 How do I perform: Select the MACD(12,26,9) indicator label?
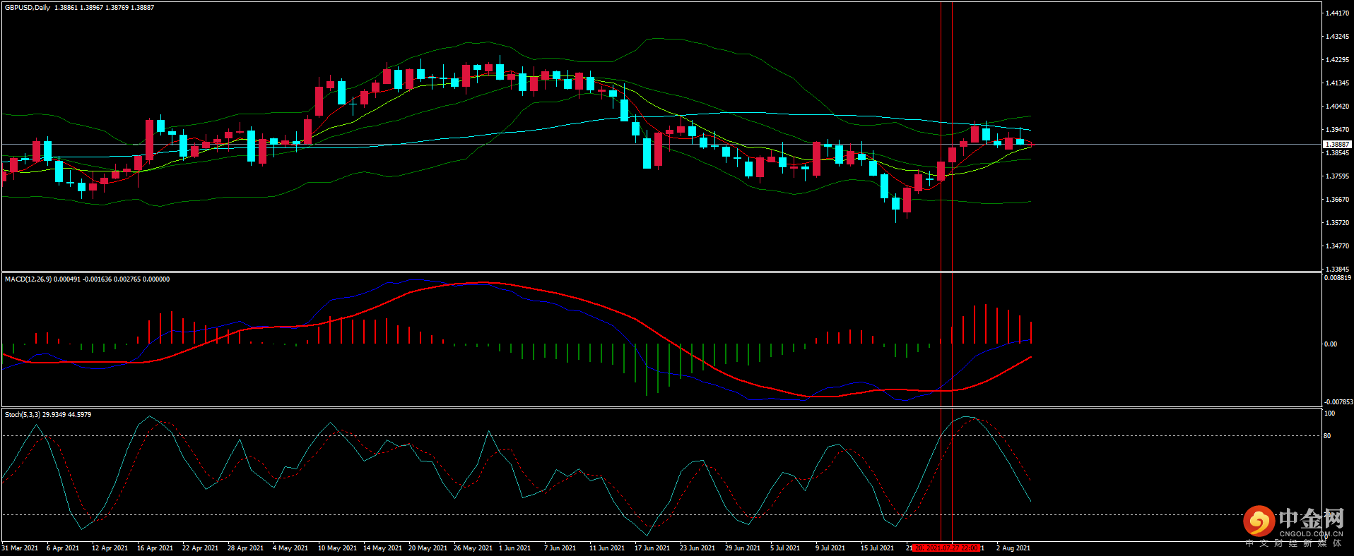[28, 279]
